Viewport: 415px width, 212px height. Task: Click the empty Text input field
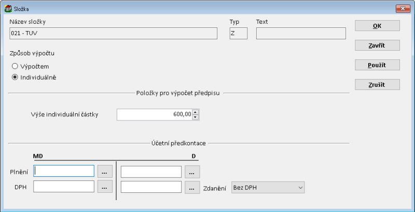(x=300, y=34)
